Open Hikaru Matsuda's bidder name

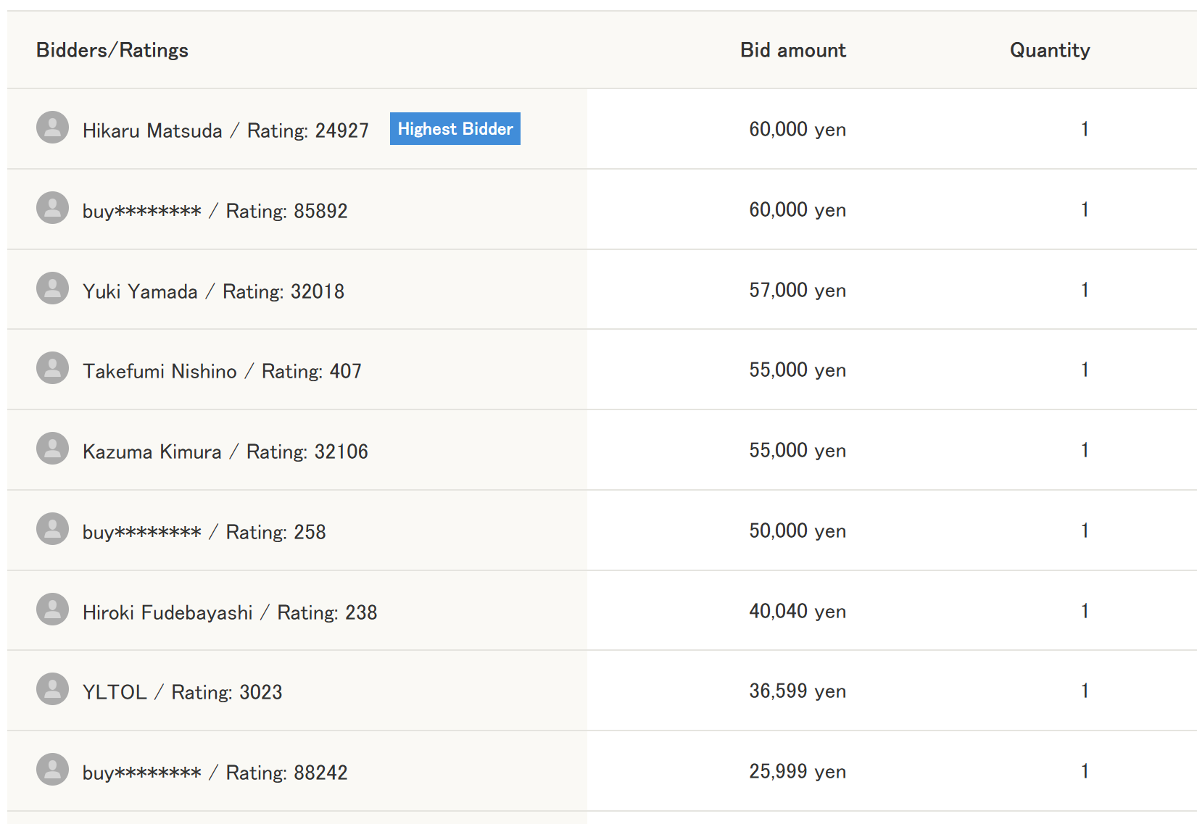pyautogui.click(x=152, y=130)
